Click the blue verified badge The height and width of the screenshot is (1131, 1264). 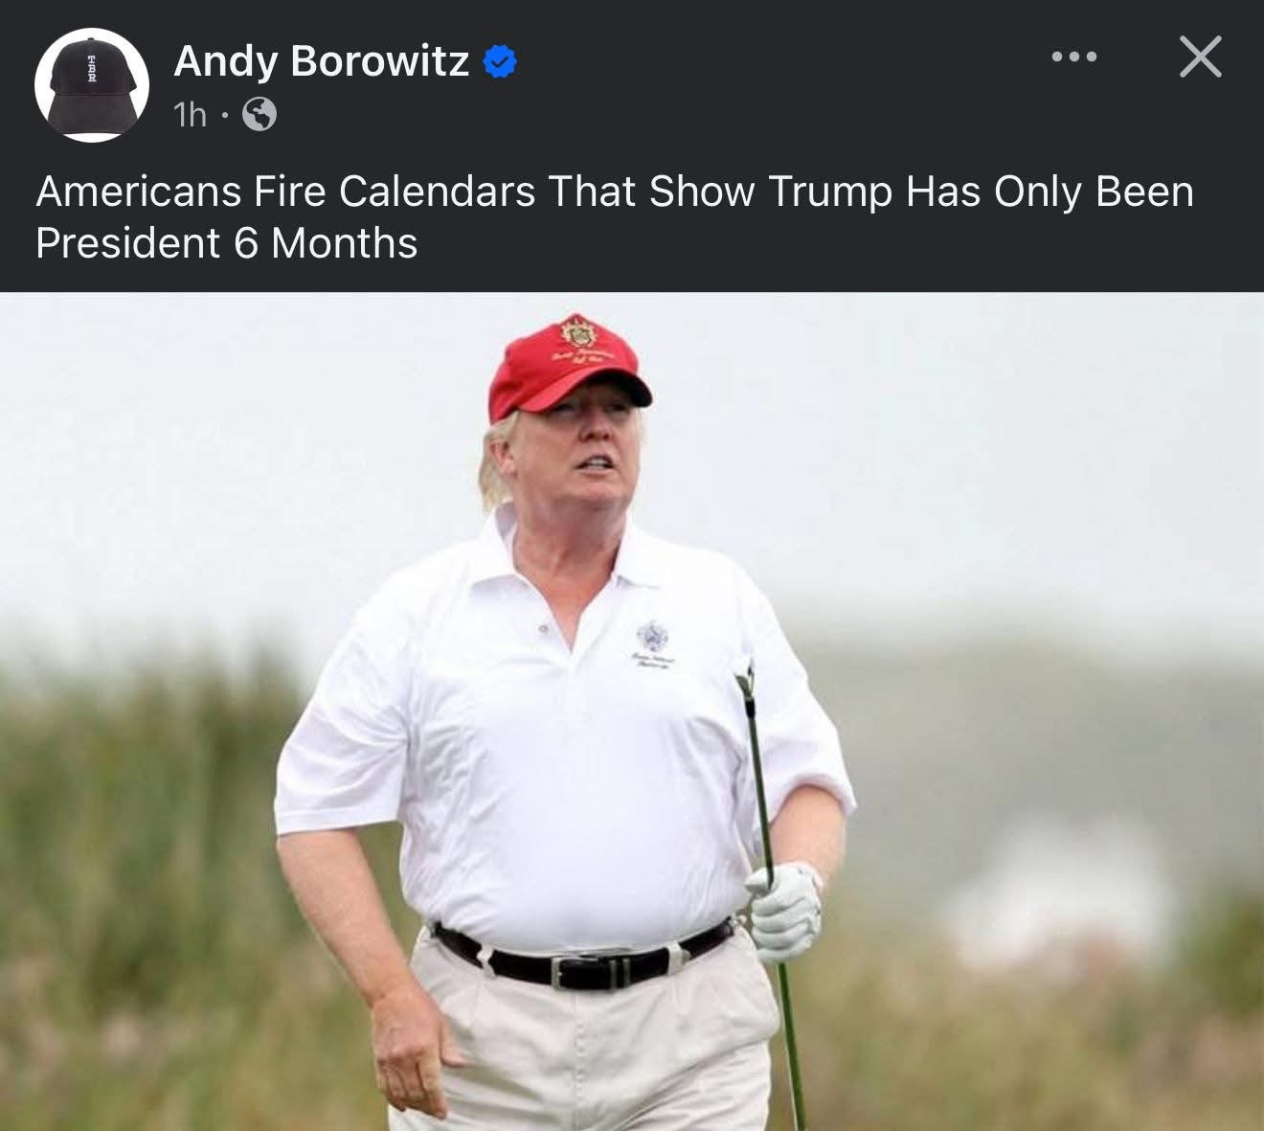499,62
